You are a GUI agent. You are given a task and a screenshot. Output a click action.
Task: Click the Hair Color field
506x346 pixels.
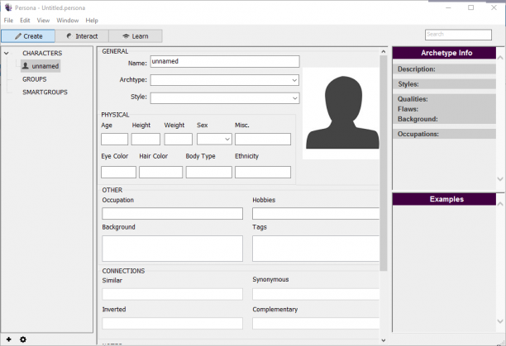(x=160, y=172)
